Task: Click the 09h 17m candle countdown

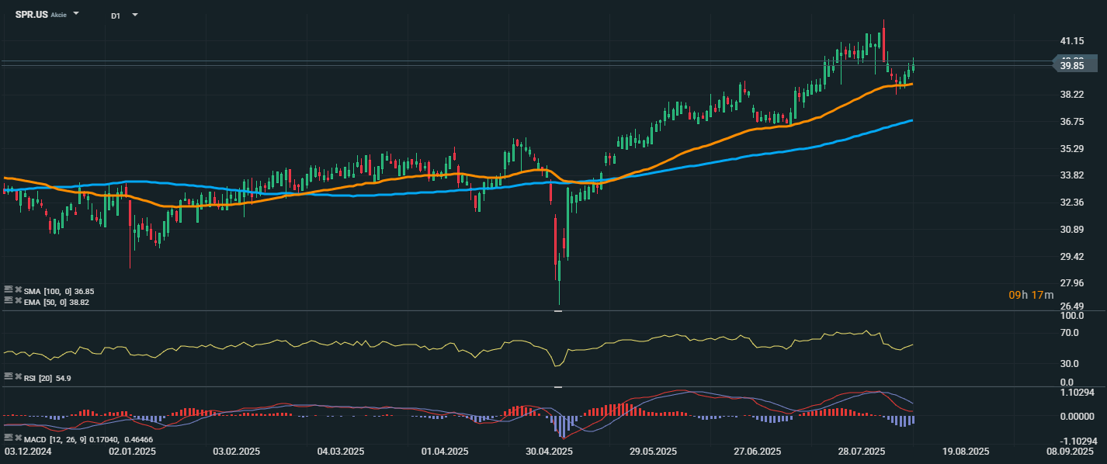Action: [1031, 295]
